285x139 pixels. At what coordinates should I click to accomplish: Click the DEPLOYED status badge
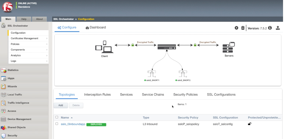(96, 125)
